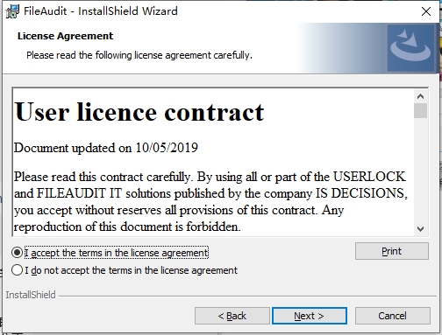Select the accept terms radio button

click(17, 253)
